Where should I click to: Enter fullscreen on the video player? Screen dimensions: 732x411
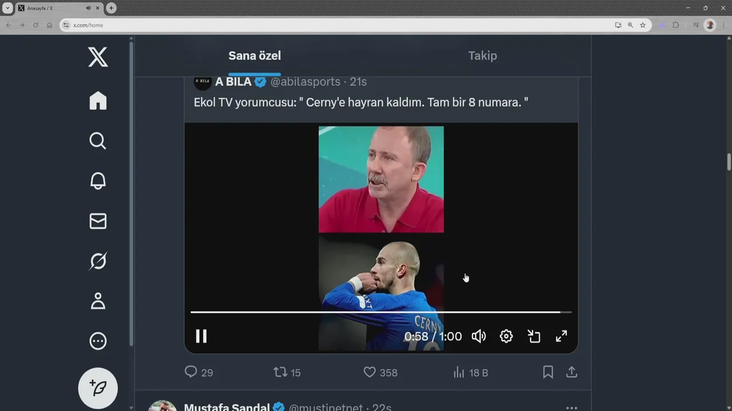[562, 336]
